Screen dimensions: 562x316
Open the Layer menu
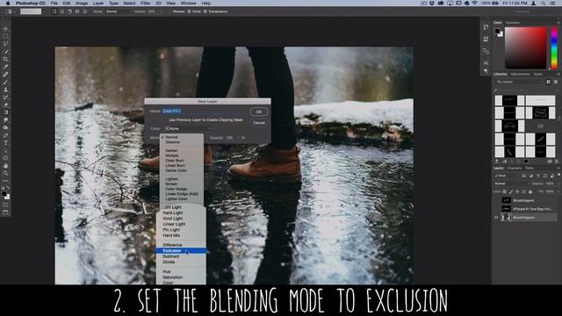pyautogui.click(x=98, y=4)
